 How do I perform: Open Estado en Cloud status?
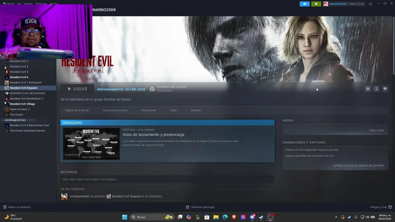[168, 89]
